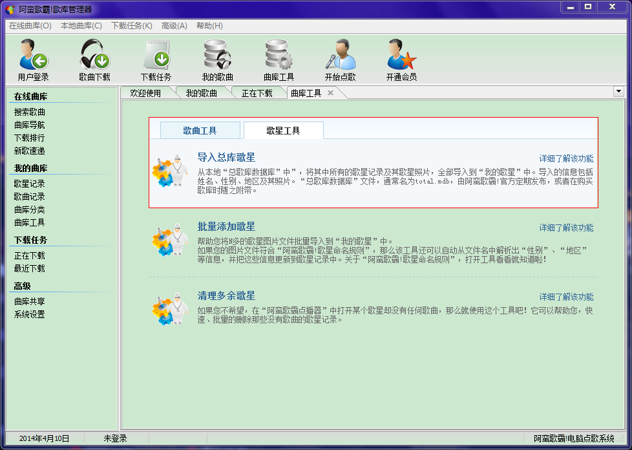The height and width of the screenshot is (450, 632).
Task: Minimize the 歌库管理器 window
Action: (x=571, y=7)
